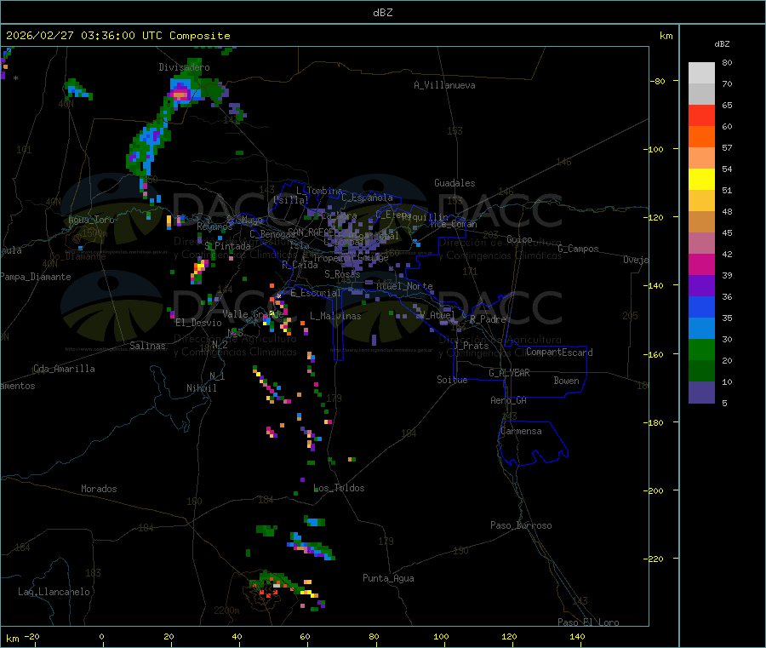Click the Paso_Barroso label
The width and height of the screenshot is (766, 648).
pyautogui.click(x=521, y=525)
